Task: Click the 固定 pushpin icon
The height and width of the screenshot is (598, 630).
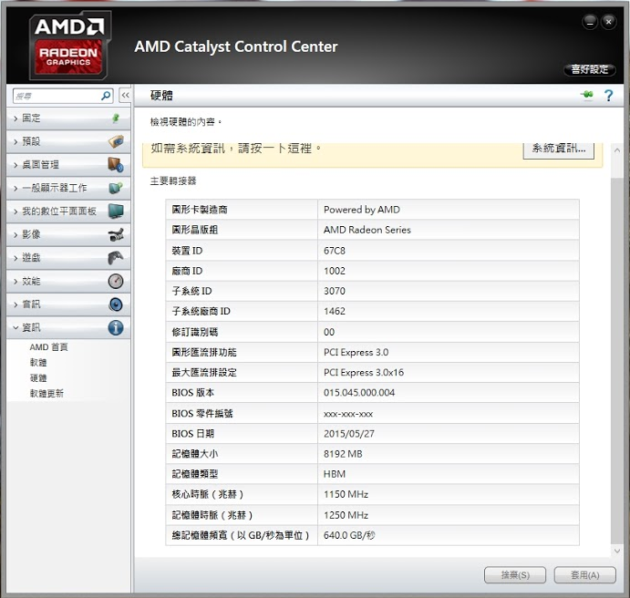Action: tap(116, 119)
